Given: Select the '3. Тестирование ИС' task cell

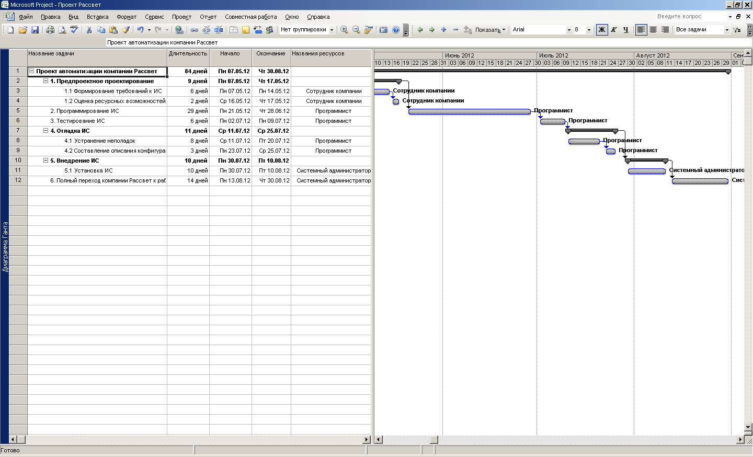Looking at the screenshot, I should click(97, 121).
